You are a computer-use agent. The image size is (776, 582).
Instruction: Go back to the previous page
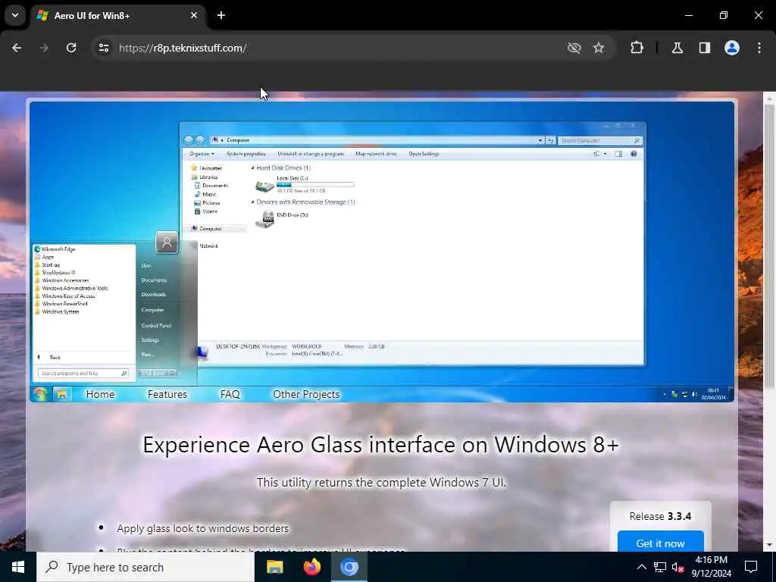(x=17, y=48)
